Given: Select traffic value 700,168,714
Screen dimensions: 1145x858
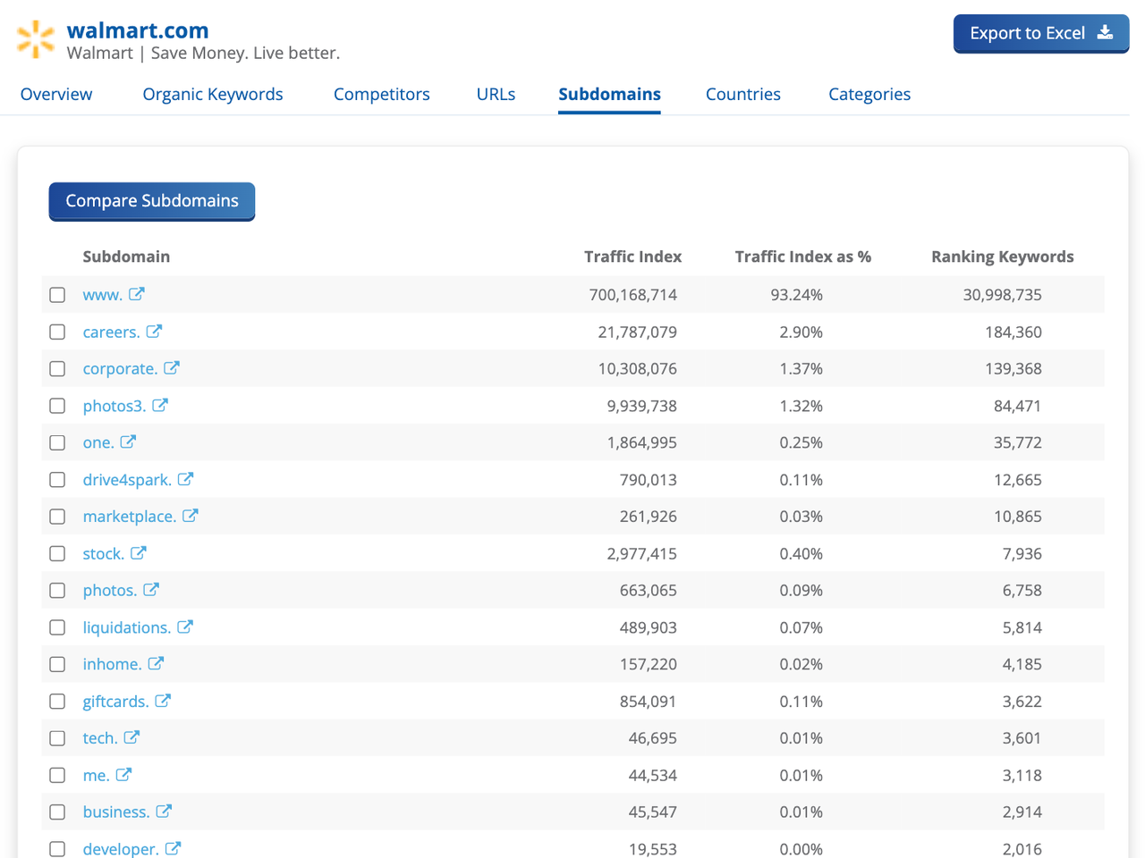Looking at the screenshot, I should coord(632,295).
